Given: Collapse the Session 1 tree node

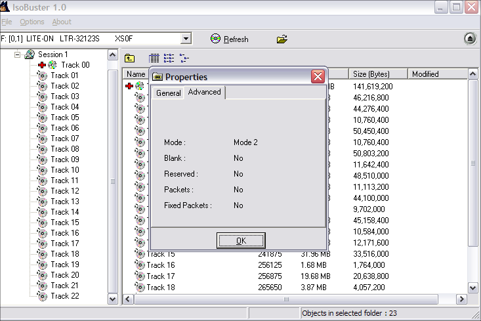Looking at the screenshot, I should (18, 54).
